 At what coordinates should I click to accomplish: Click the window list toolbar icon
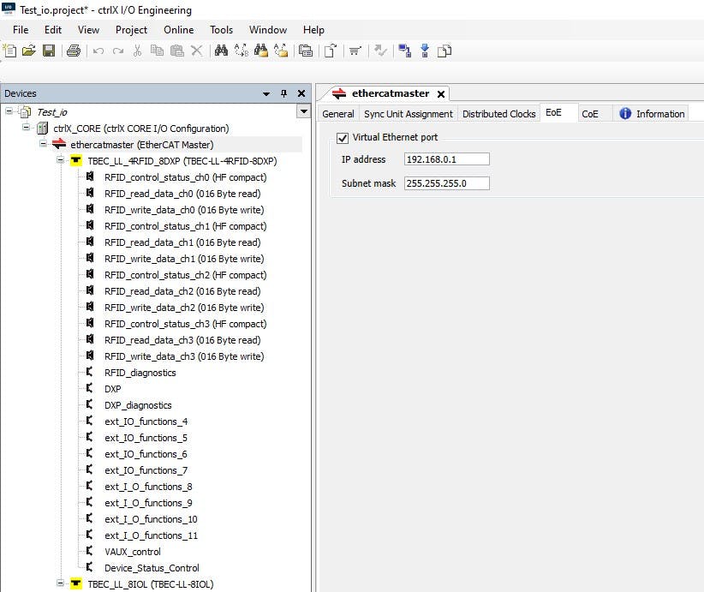click(306, 51)
